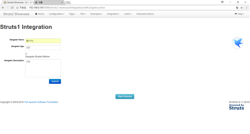Reload the page with refresh icon
The width and height of the screenshot is (250, 134).
click(x=12, y=8)
